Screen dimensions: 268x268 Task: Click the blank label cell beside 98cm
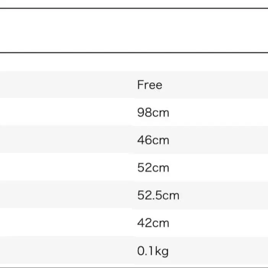[65, 113]
